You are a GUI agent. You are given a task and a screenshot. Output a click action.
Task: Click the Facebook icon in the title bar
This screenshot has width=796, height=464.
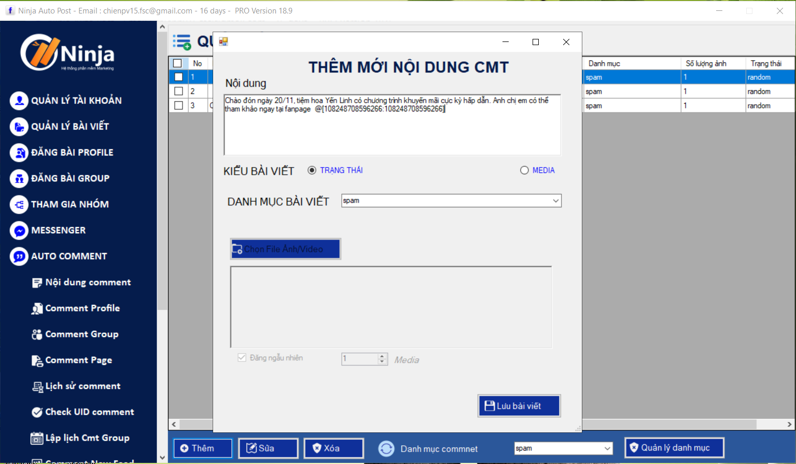click(x=10, y=10)
